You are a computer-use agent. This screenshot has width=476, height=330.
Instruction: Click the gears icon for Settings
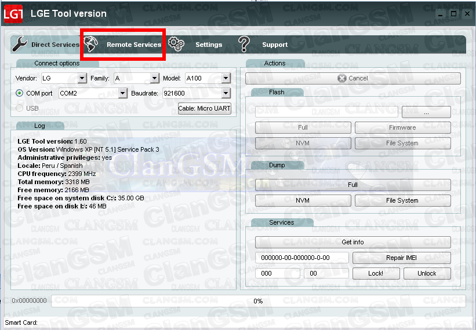[x=176, y=44]
